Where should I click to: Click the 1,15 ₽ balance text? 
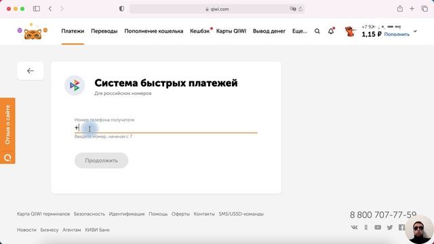click(x=372, y=35)
